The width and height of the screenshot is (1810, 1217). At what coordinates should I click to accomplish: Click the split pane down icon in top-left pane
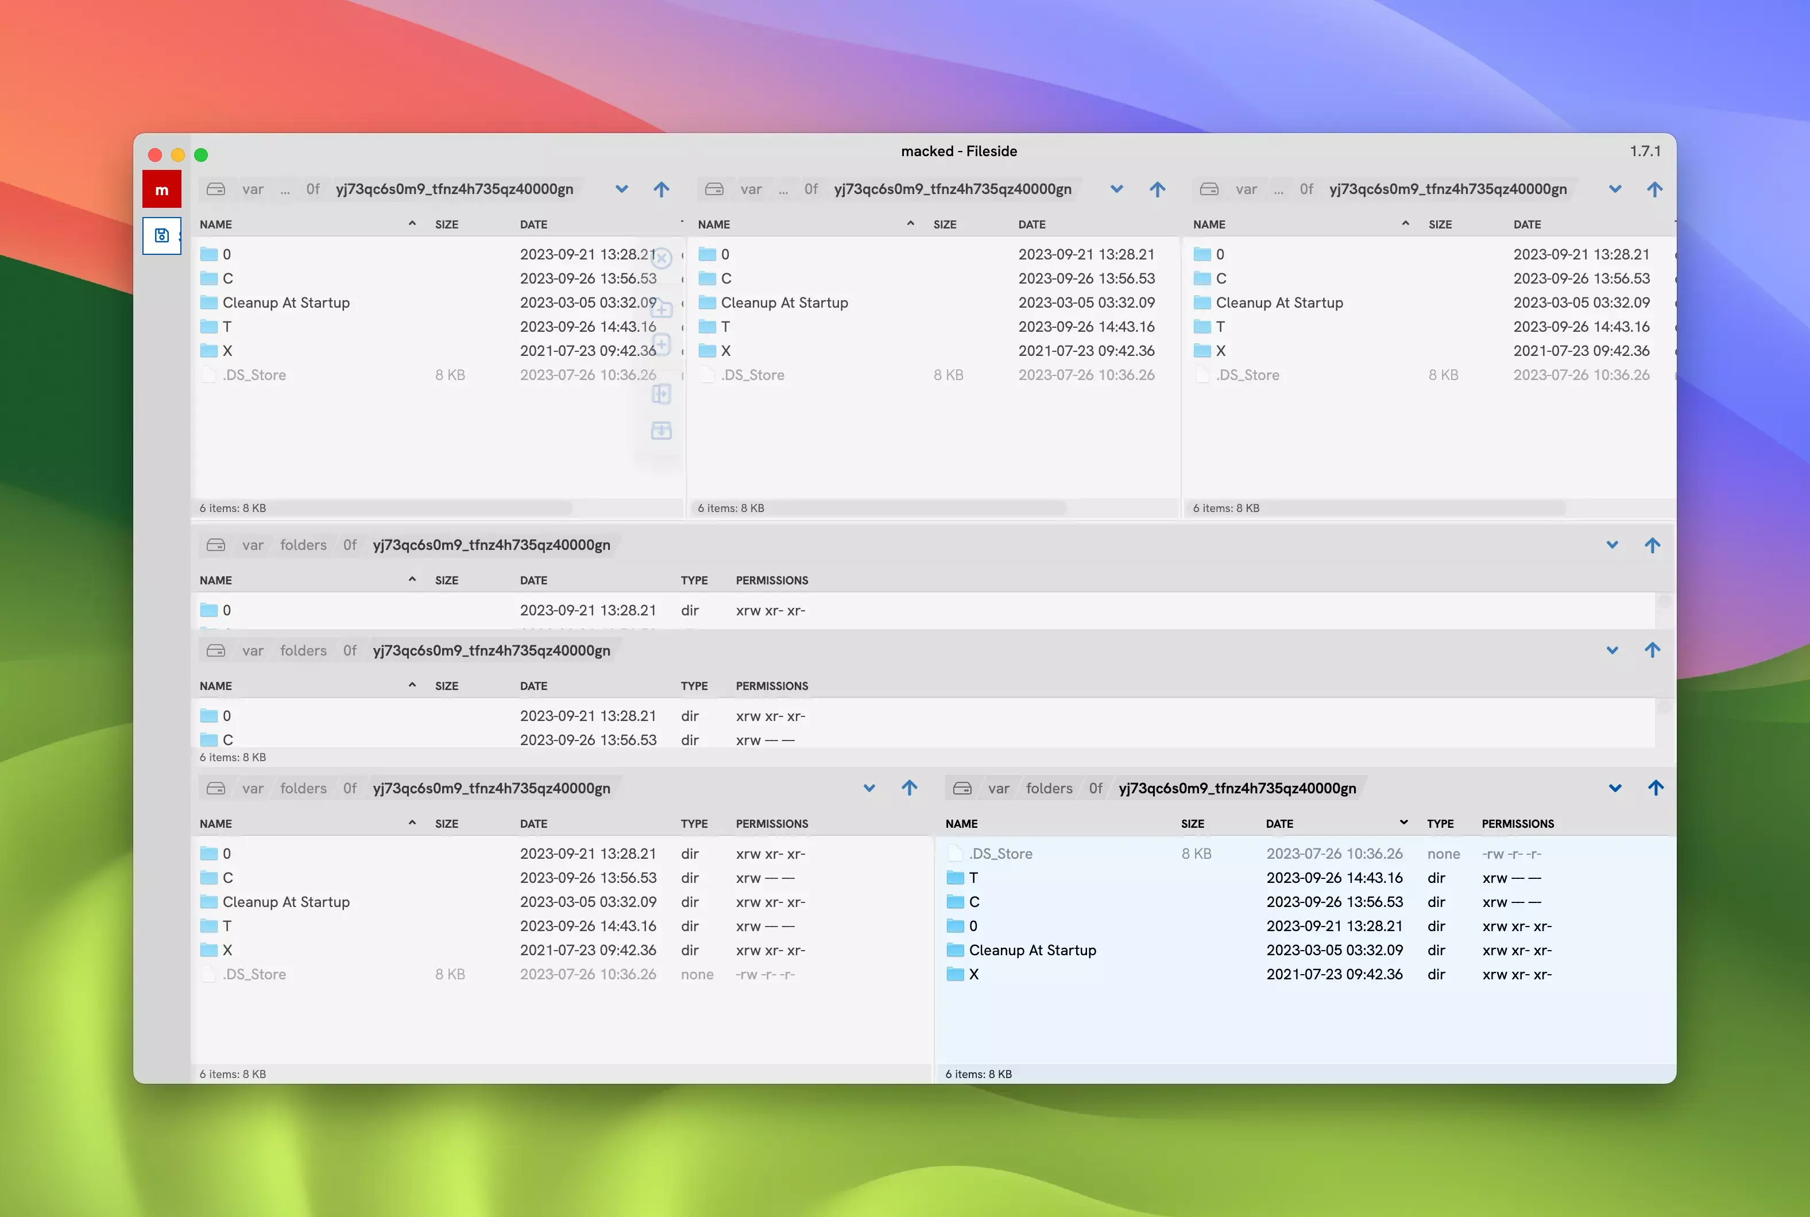pyautogui.click(x=662, y=431)
